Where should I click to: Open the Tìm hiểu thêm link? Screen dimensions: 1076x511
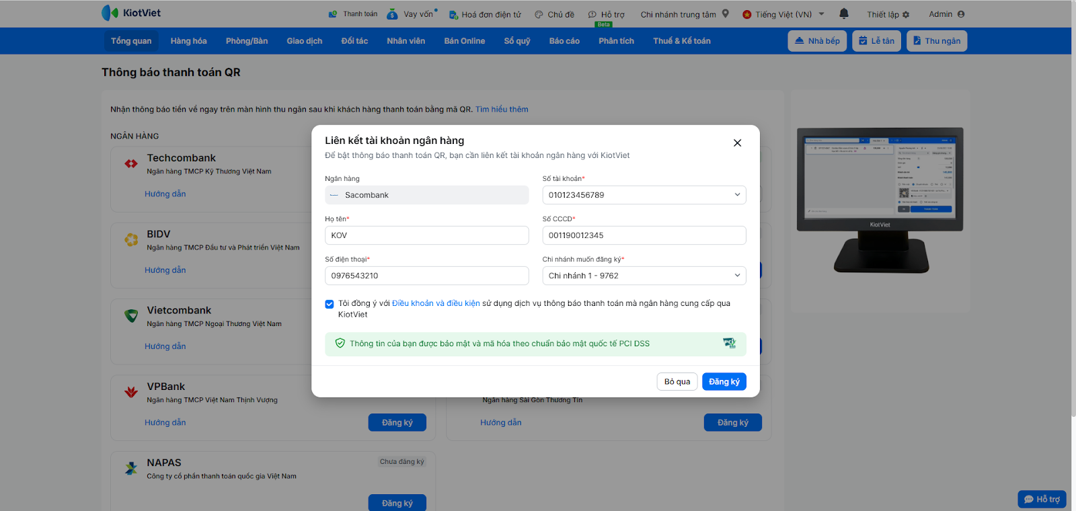coord(502,110)
